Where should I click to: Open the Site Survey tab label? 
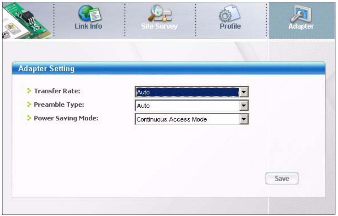[159, 26]
